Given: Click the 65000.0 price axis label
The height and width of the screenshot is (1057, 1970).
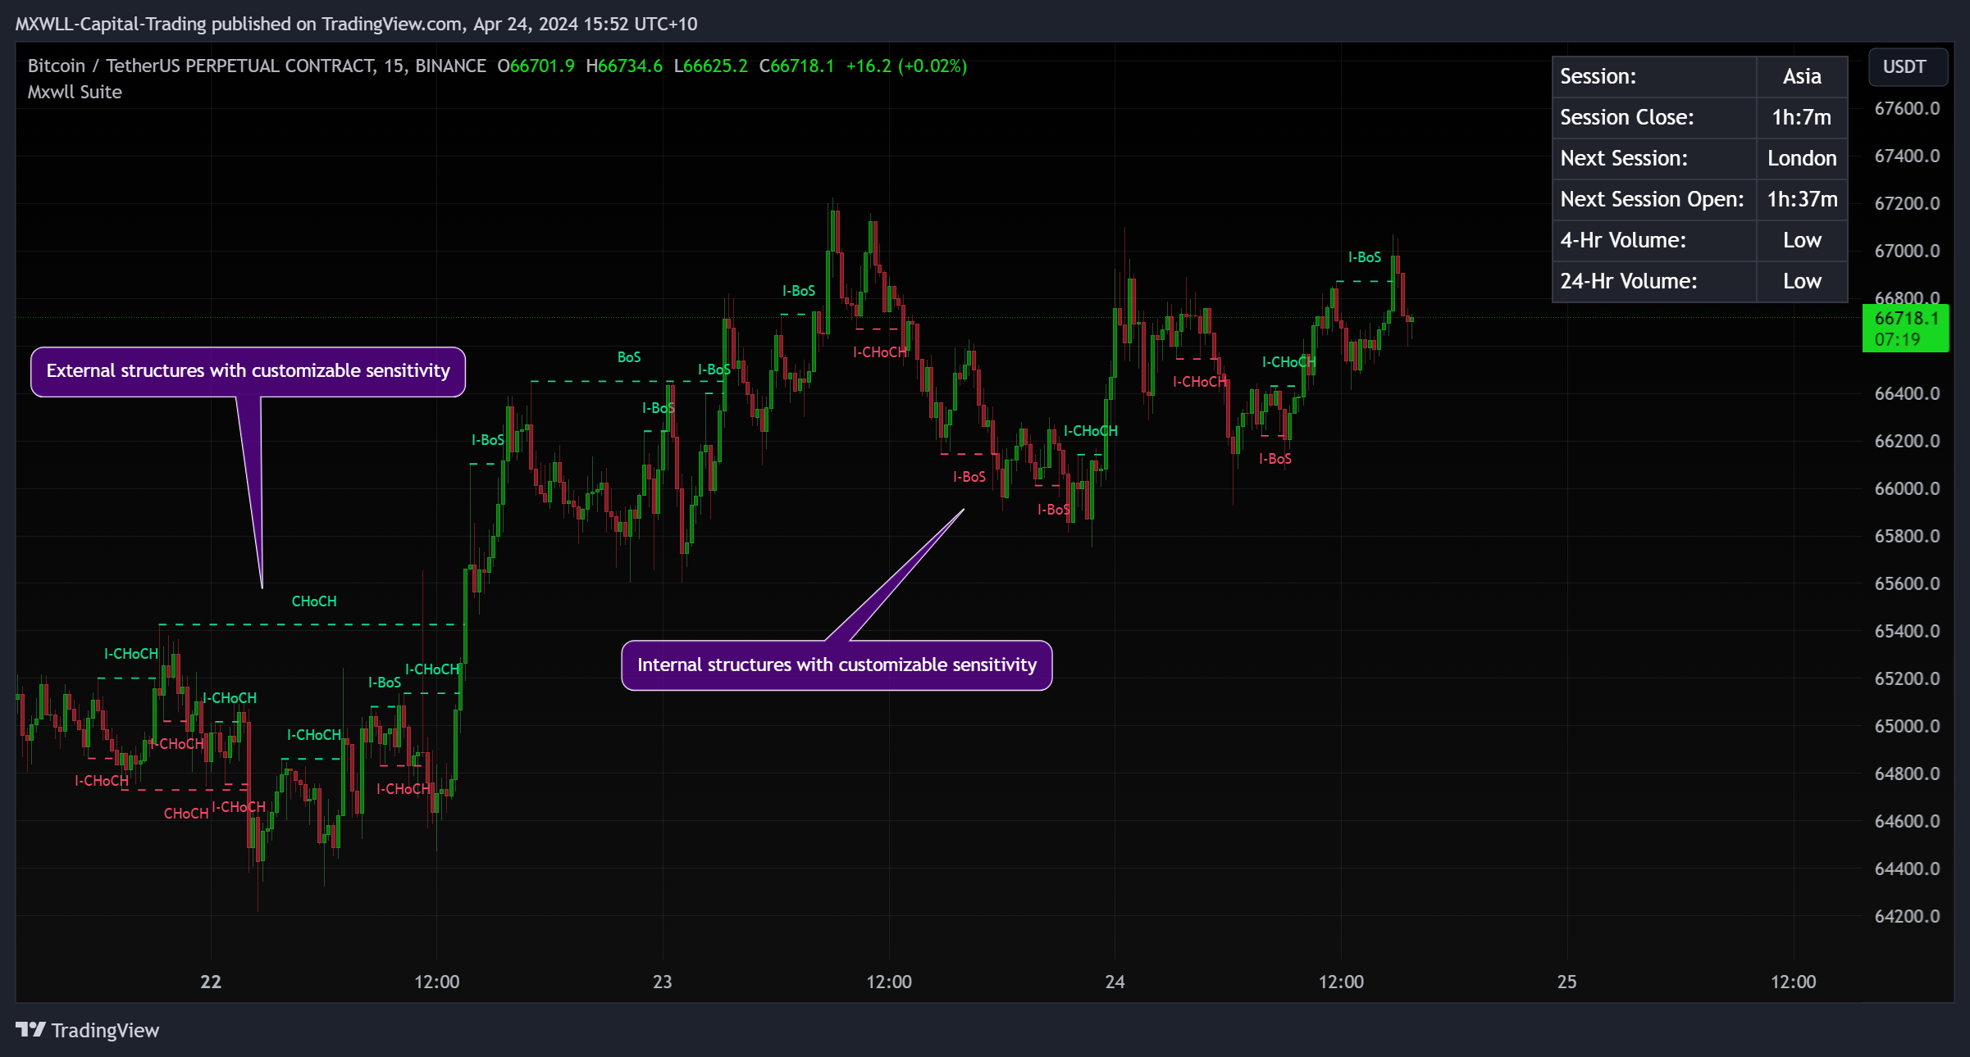Looking at the screenshot, I should tap(1907, 726).
